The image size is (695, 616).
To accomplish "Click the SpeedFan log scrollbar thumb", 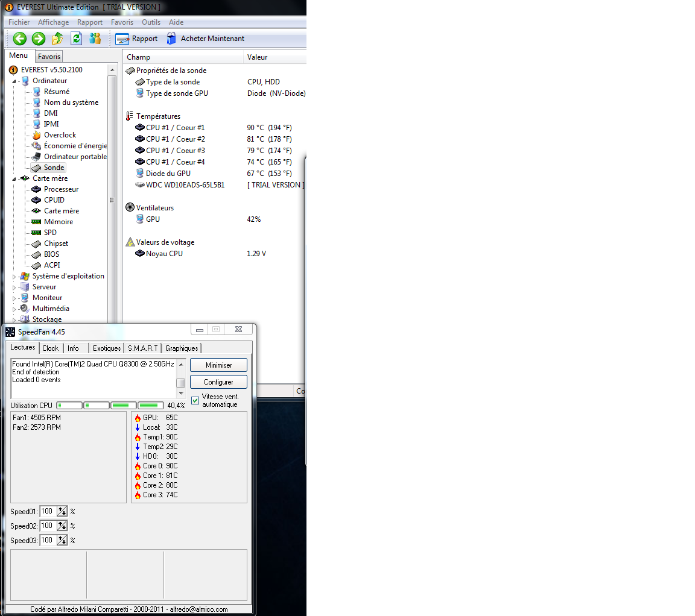I will coord(181,383).
